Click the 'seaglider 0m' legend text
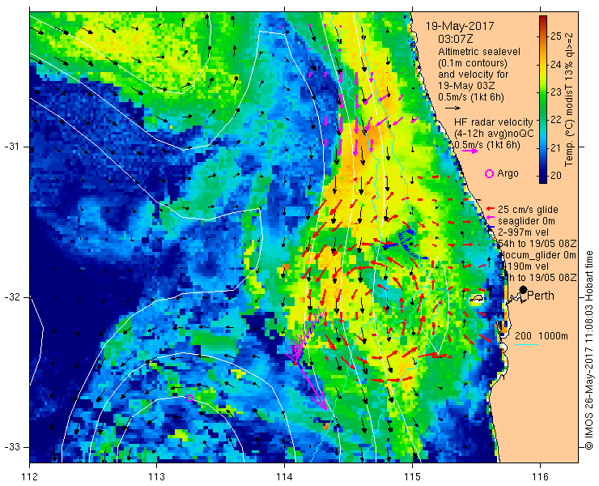The image size is (599, 486). tap(526, 221)
